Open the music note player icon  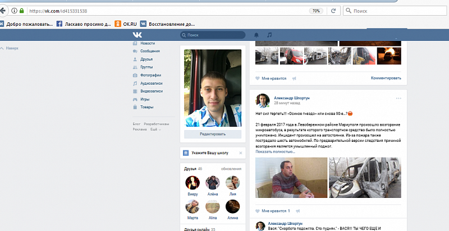(269, 35)
